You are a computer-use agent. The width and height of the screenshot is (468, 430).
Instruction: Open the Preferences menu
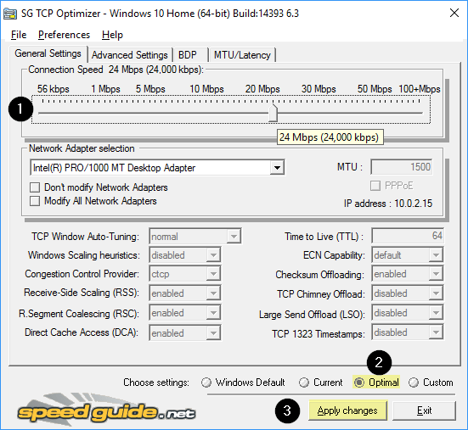pos(64,35)
